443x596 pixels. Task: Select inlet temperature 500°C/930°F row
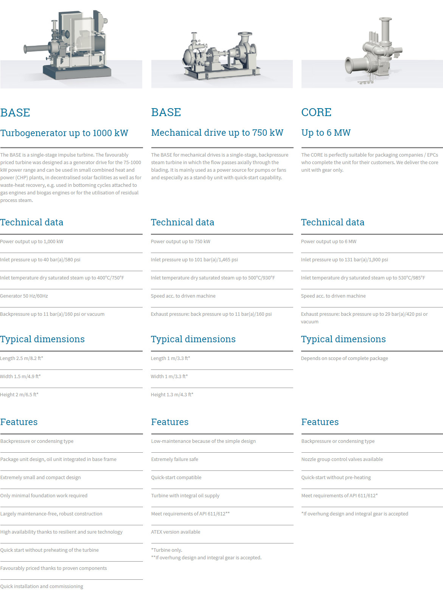tap(213, 278)
